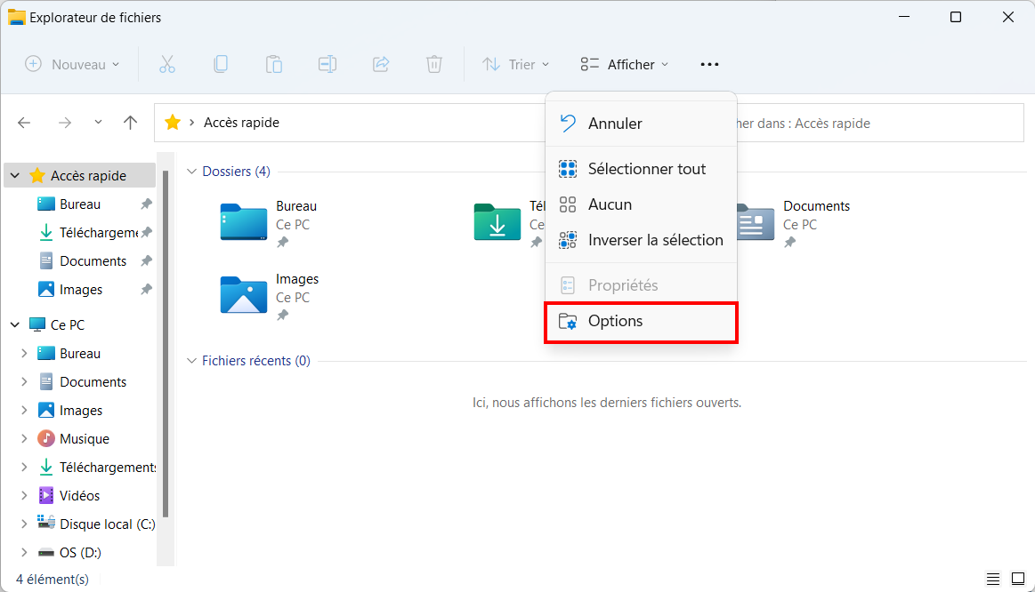This screenshot has height=592, width=1035.
Task: Click the Accès rapide address bar path
Action: (x=241, y=123)
